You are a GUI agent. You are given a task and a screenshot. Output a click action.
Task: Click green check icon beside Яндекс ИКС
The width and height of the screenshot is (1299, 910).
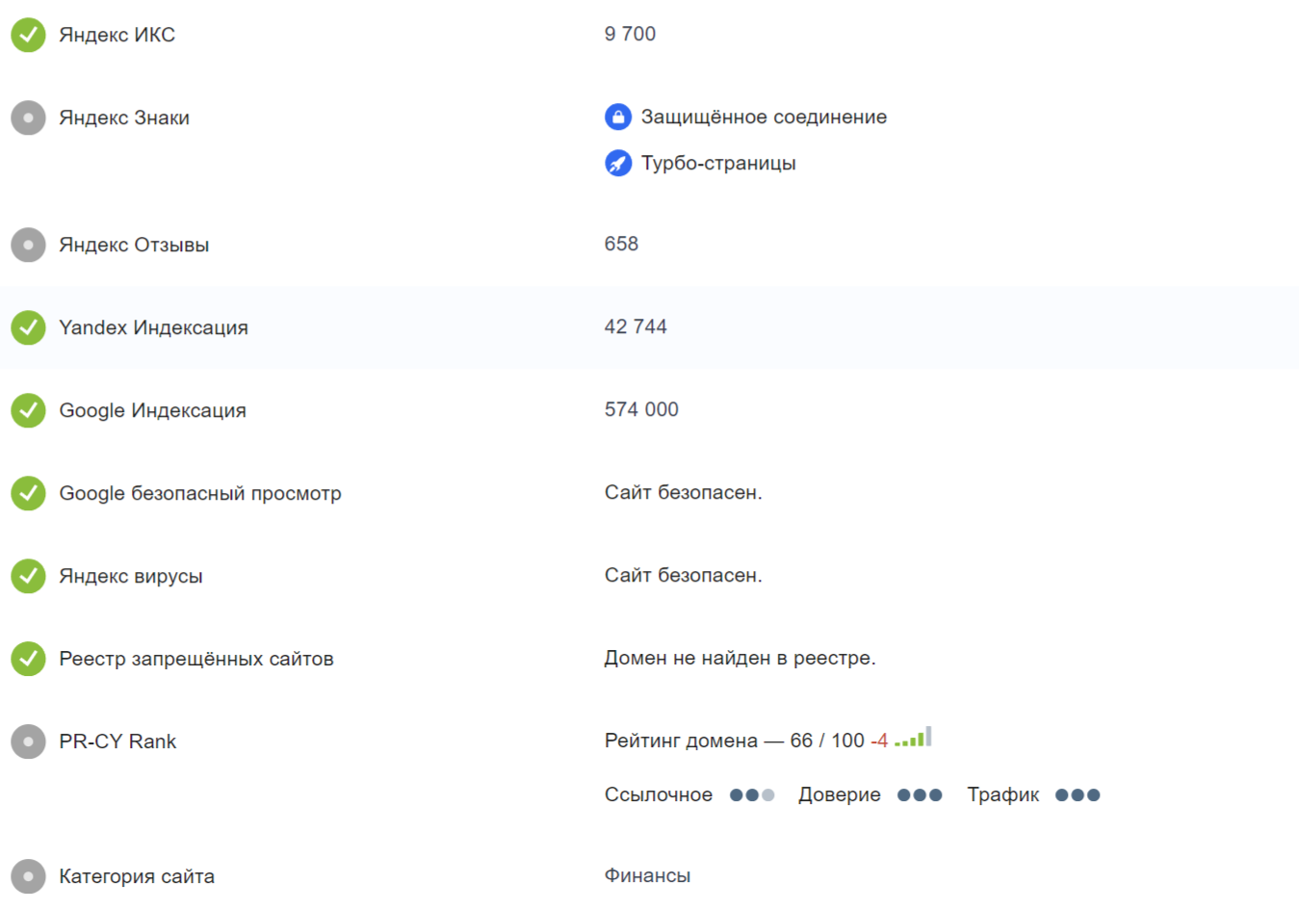pyautogui.click(x=28, y=35)
